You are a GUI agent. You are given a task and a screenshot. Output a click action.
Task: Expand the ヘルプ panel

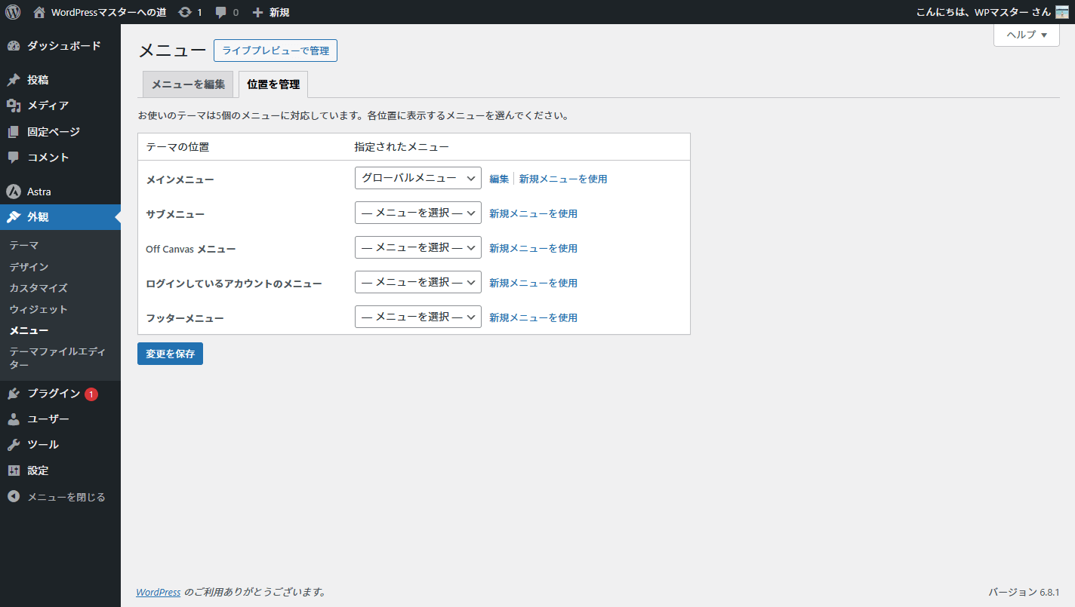click(x=1026, y=35)
